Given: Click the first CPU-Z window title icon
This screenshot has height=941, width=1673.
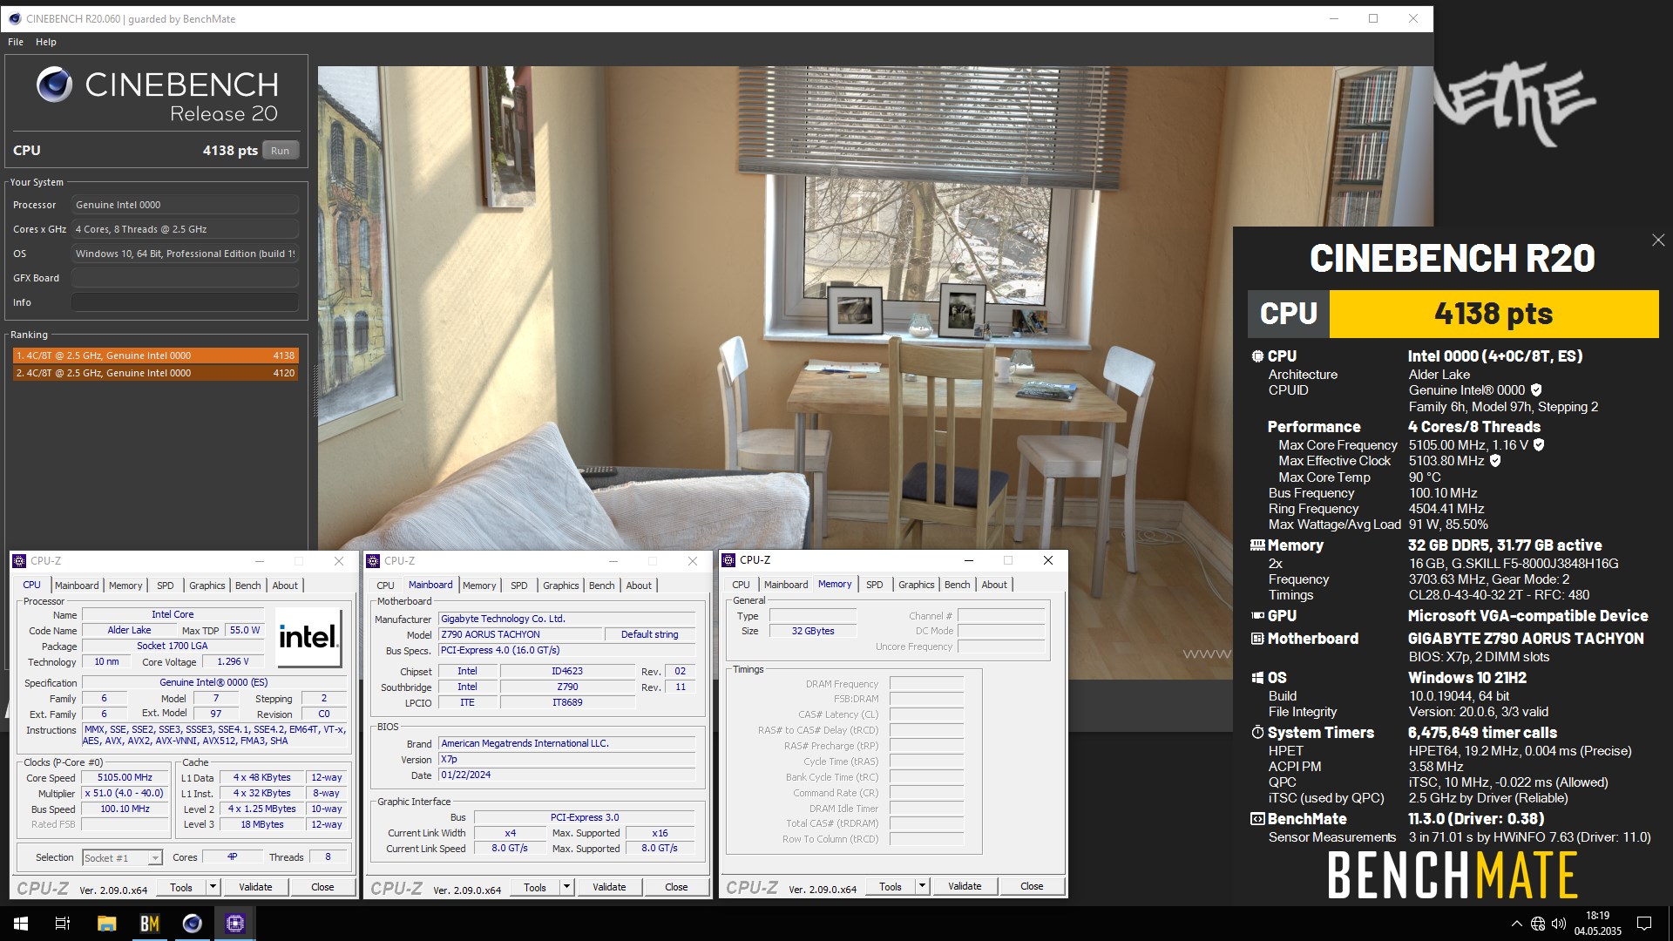Looking at the screenshot, I should click(19, 561).
